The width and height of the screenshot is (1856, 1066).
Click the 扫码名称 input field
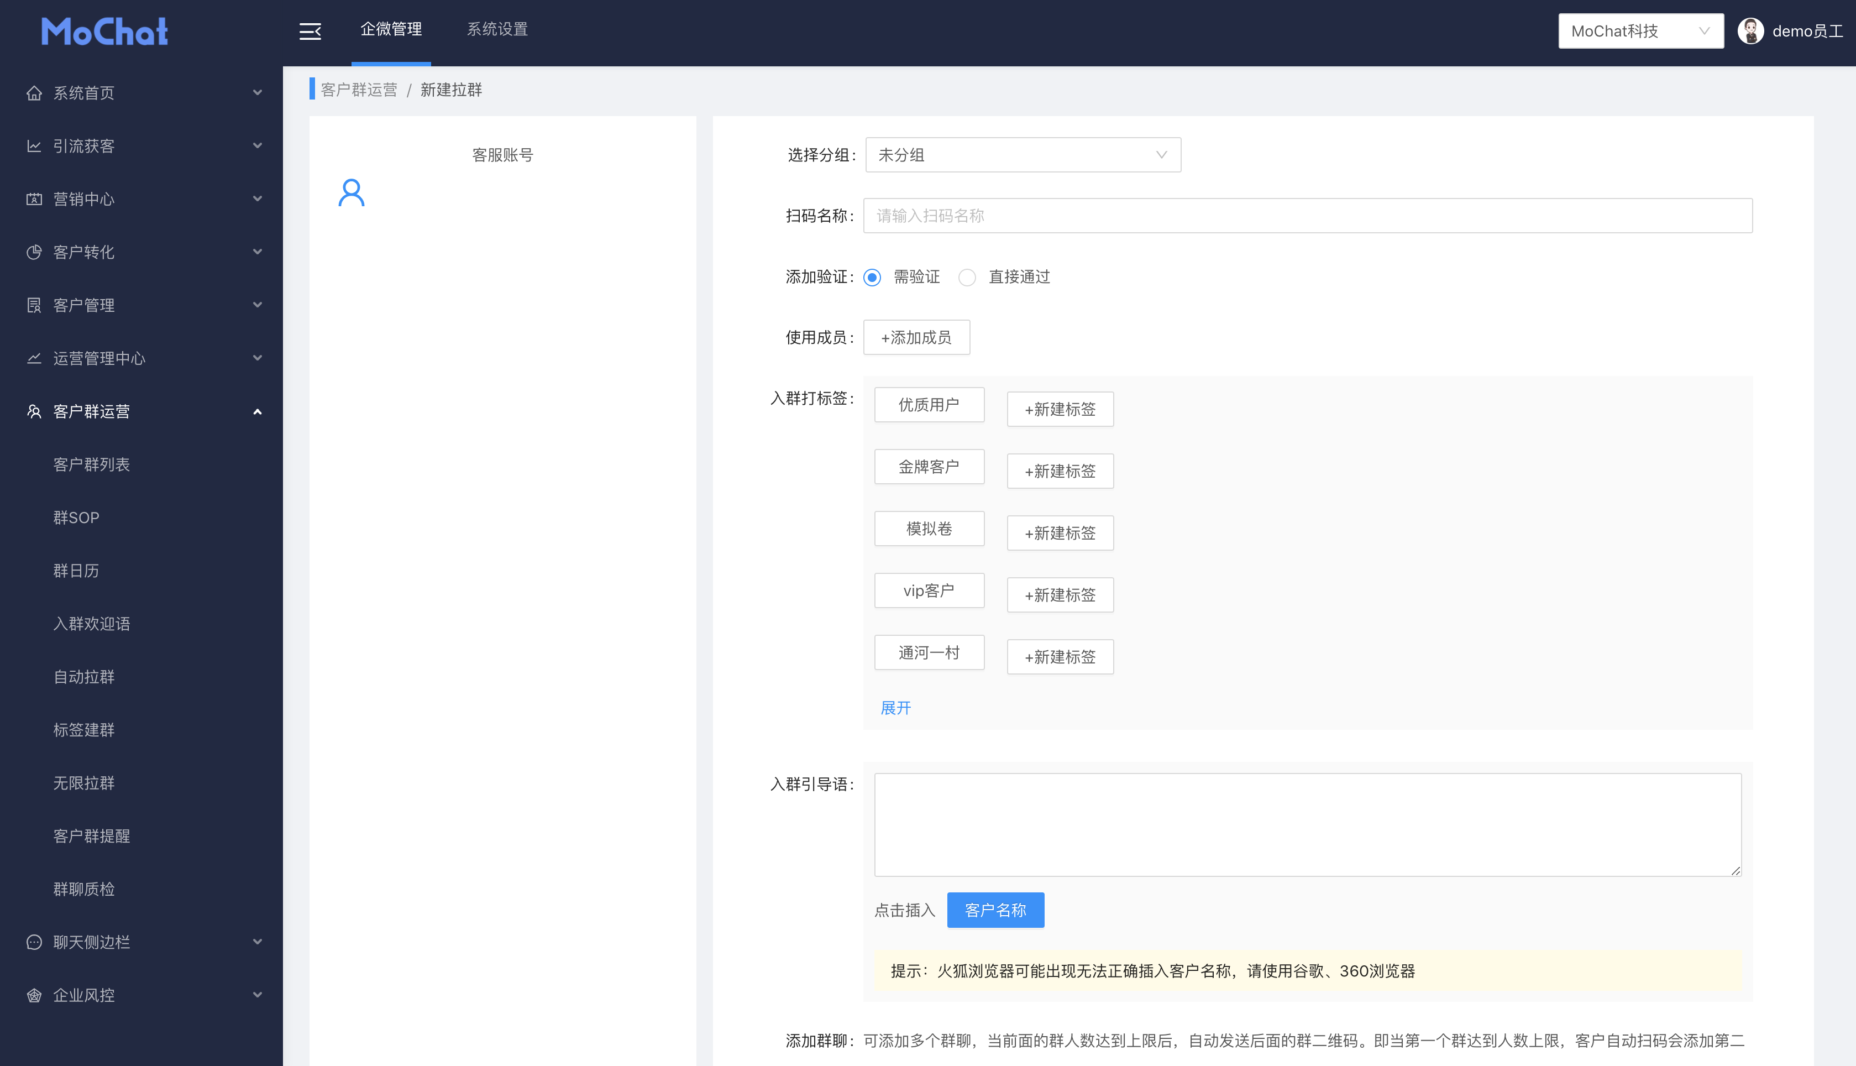point(1307,216)
